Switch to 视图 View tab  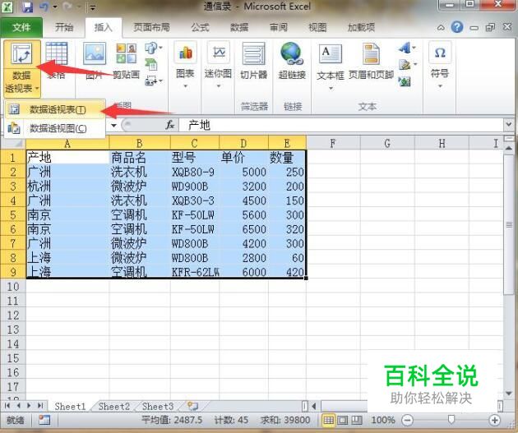coord(317,27)
